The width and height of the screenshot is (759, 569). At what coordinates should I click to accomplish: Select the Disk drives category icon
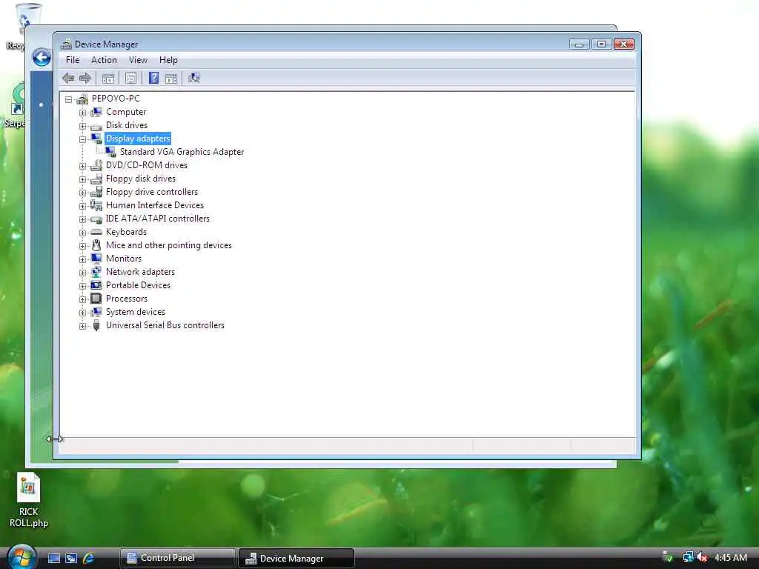point(96,126)
